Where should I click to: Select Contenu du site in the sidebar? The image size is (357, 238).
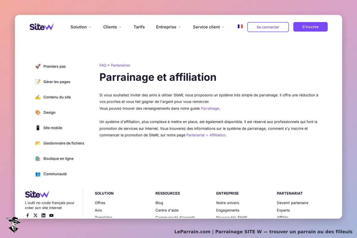pos(57,97)
